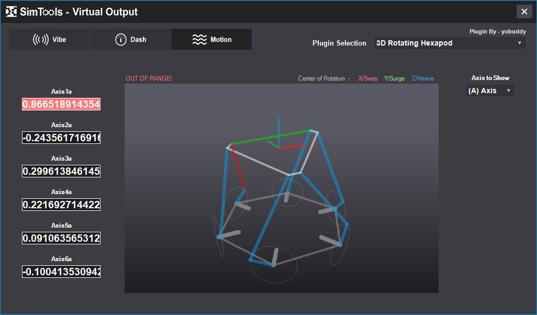Click the Axis3a label
537x315 pixels.
coord(61,159)
